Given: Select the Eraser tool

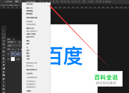Looking at the screenshot, I should click(4, 65).
